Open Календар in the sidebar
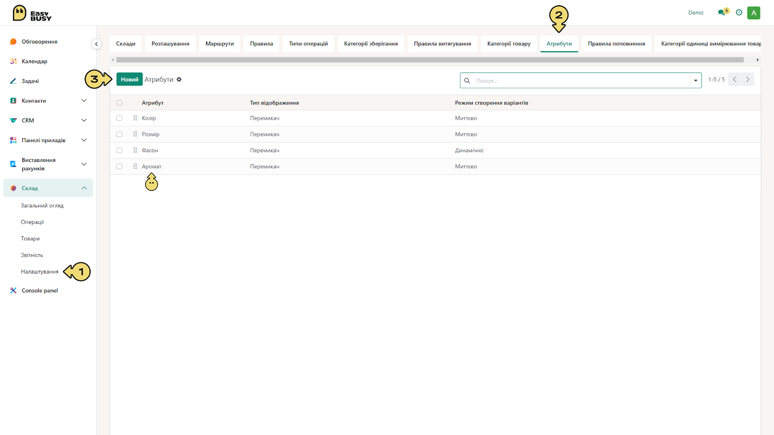The width and height of the screenshot is (774, 435). pyautogui.click(x=34, y=61)
